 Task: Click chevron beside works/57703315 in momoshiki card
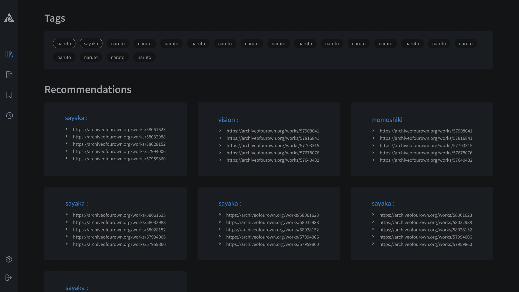[x=373, y=145]
